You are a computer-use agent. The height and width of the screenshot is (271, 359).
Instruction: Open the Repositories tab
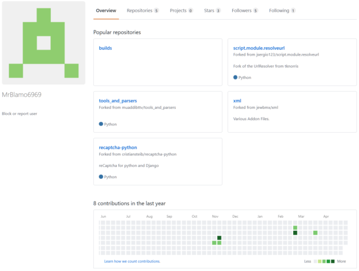[142, 11]
